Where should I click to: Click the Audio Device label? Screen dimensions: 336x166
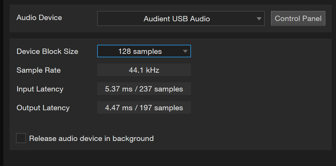tap(39, 18)
